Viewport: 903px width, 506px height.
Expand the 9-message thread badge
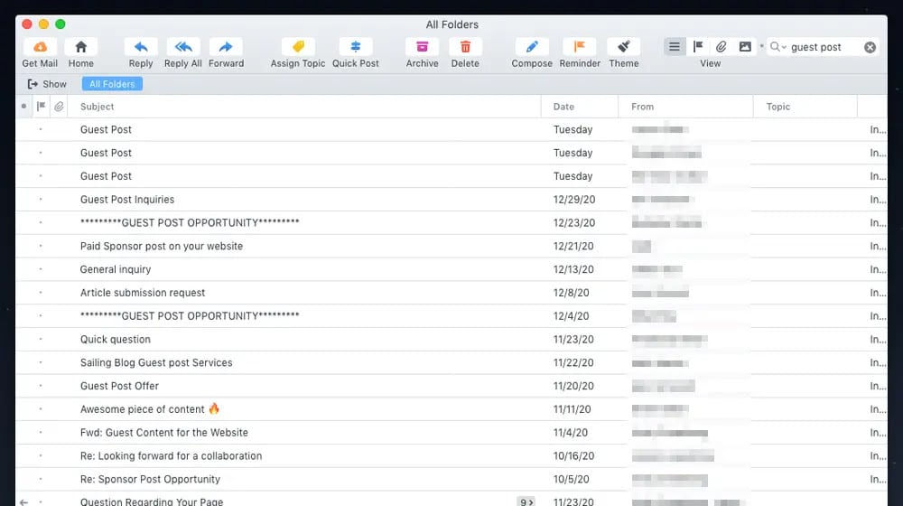click(x=526, y=502)
